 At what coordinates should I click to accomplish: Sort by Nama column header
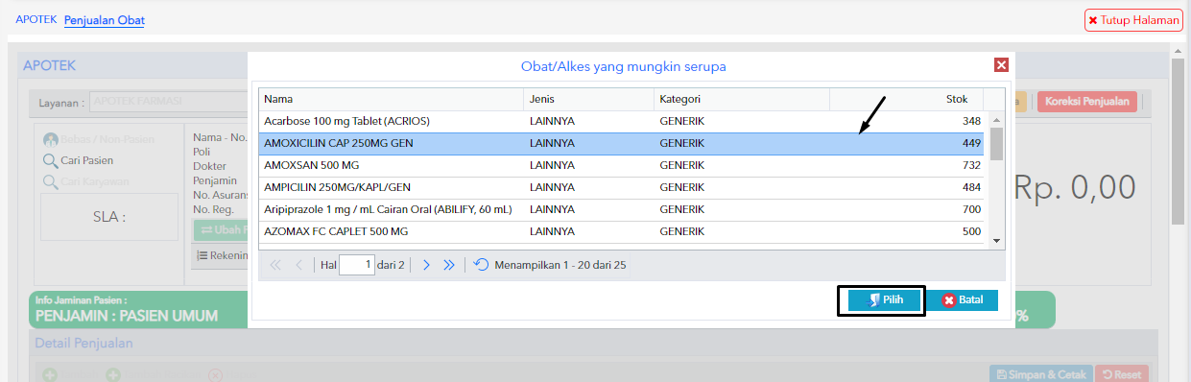(391, 99)
